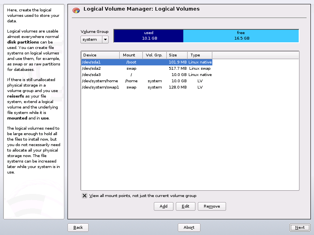The image size is (314, 235).
Task: Sort by the Mount column header
Action: (131, 55)
